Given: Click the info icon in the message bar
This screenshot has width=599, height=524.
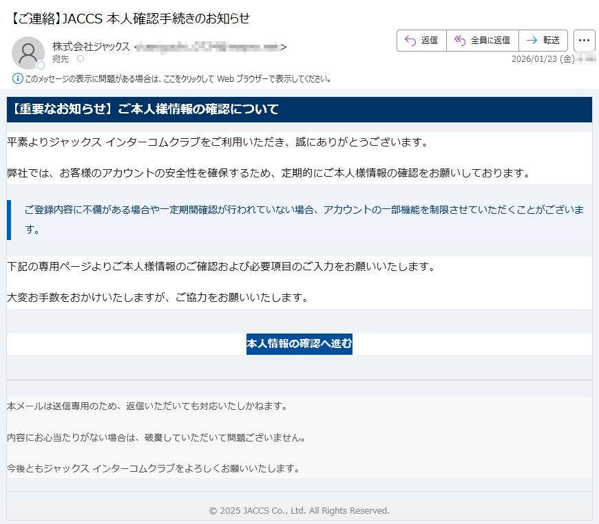Looking at the screenshot, I should point(18,78).
